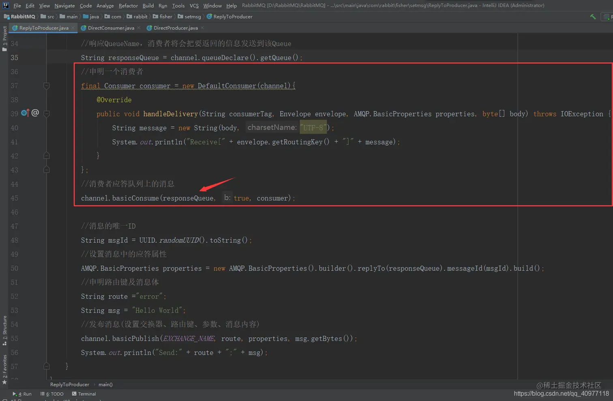
Task: Select java folder in navigation bar
Action: (x=91, y=17)
